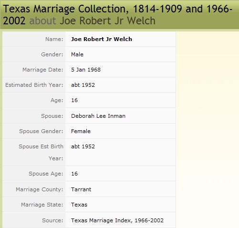The image size is (239, 228).
Task: Click the Texas Marriage Collection page title
Action: pyautogui.click(x=117, y=15)
